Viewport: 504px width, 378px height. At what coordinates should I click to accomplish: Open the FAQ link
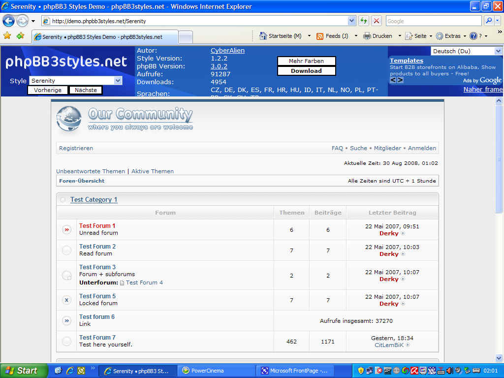click(x=337, y=148)
